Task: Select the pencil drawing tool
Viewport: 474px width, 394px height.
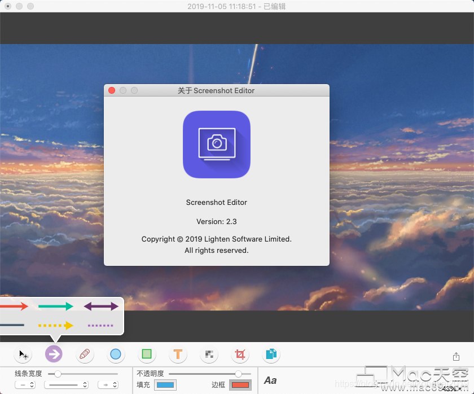Action: click(85, 354)
